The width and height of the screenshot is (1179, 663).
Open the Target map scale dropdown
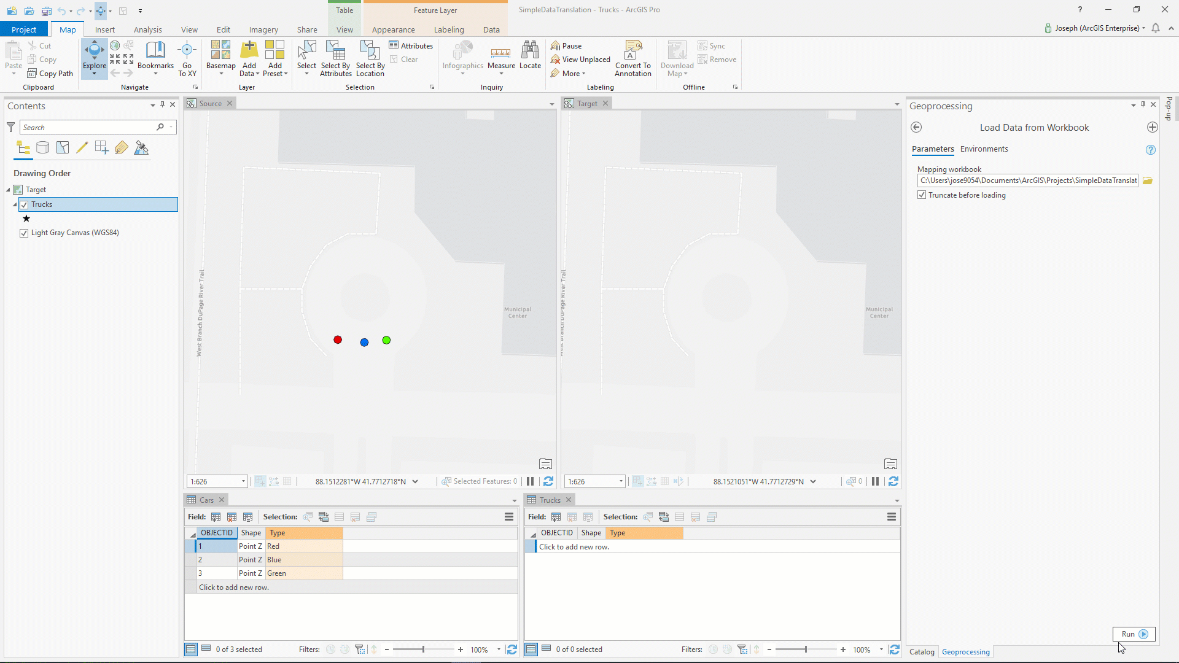[621, 481]
